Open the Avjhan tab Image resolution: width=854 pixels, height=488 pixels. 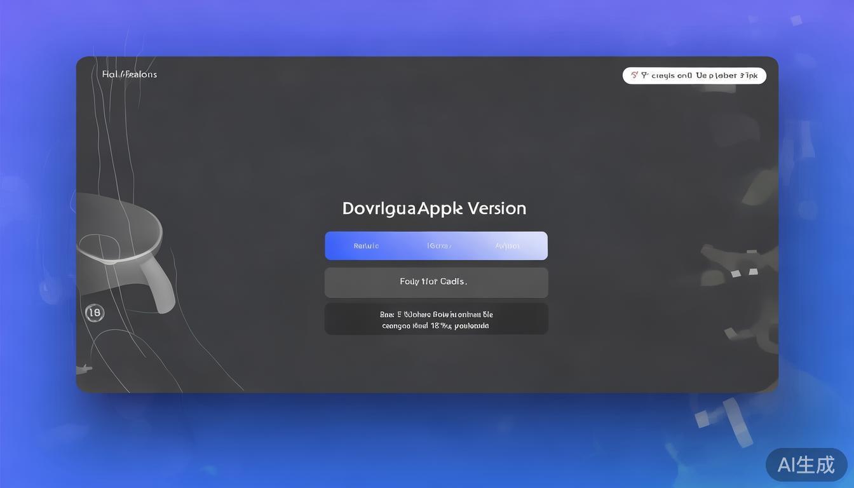[x=507, y=246]
